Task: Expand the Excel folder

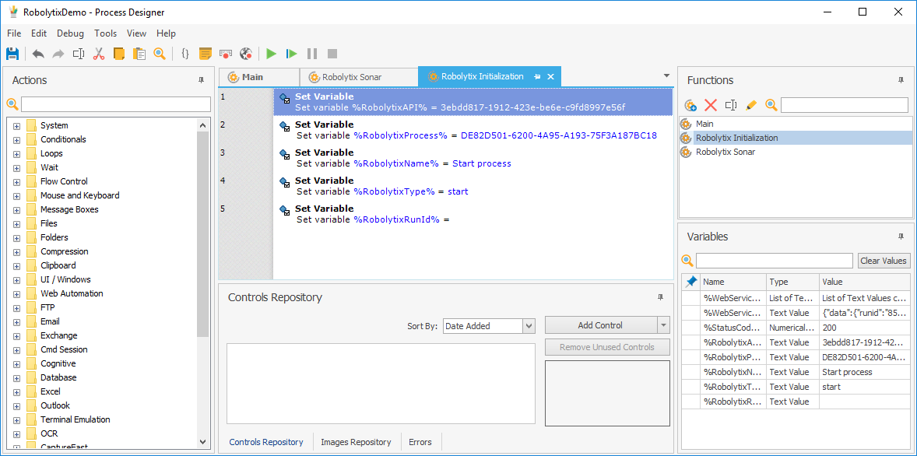Action: pos(16,391)
